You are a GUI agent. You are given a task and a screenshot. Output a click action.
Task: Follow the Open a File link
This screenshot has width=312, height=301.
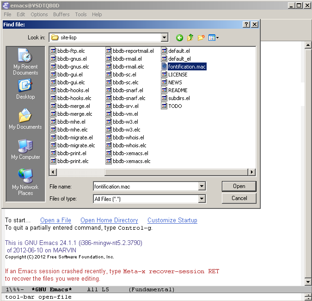point(55,220)
